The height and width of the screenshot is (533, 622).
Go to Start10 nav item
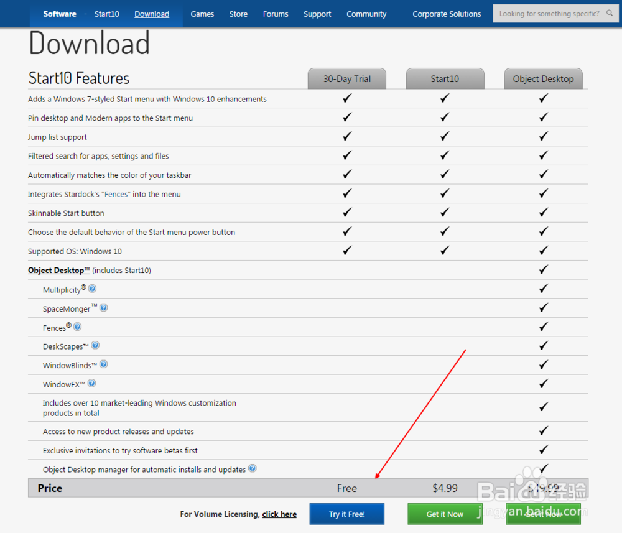(x=107, y=14)
